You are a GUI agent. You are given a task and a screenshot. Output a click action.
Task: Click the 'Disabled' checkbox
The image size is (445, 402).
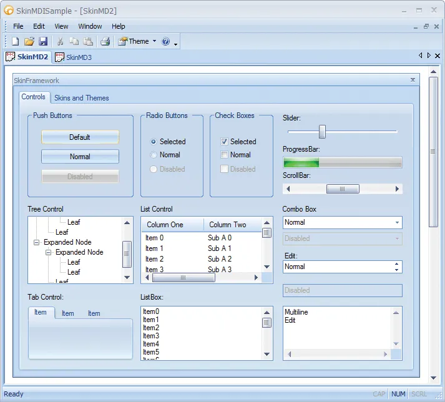pos(224,169)
